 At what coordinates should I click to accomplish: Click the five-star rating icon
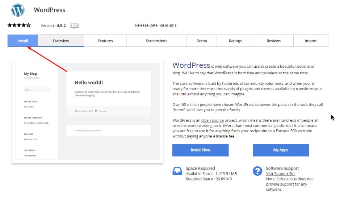point(19,25)
